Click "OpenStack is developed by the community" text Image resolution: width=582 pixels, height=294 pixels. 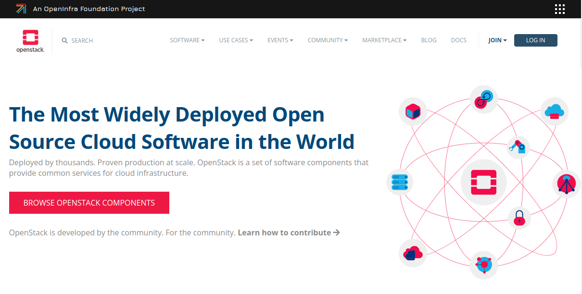[x=123, y=233]
